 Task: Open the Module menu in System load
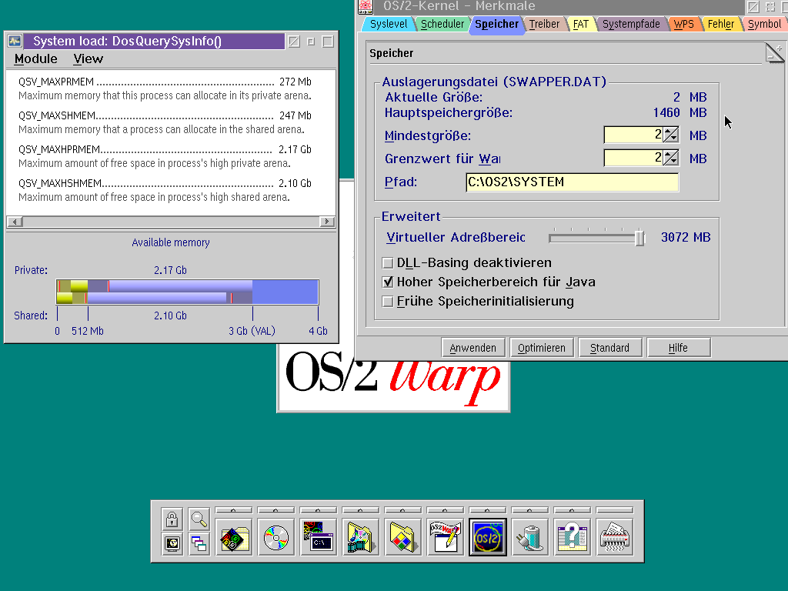click(x=35, y=58)
